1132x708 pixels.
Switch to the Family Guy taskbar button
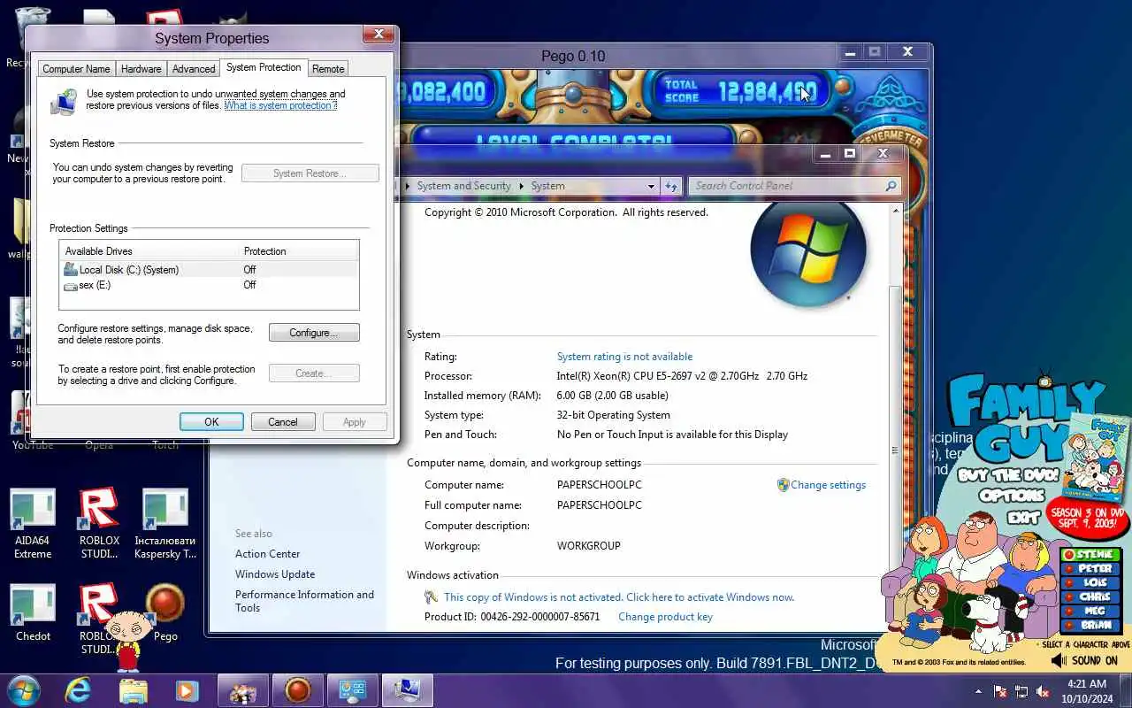(x=242, y=690)
